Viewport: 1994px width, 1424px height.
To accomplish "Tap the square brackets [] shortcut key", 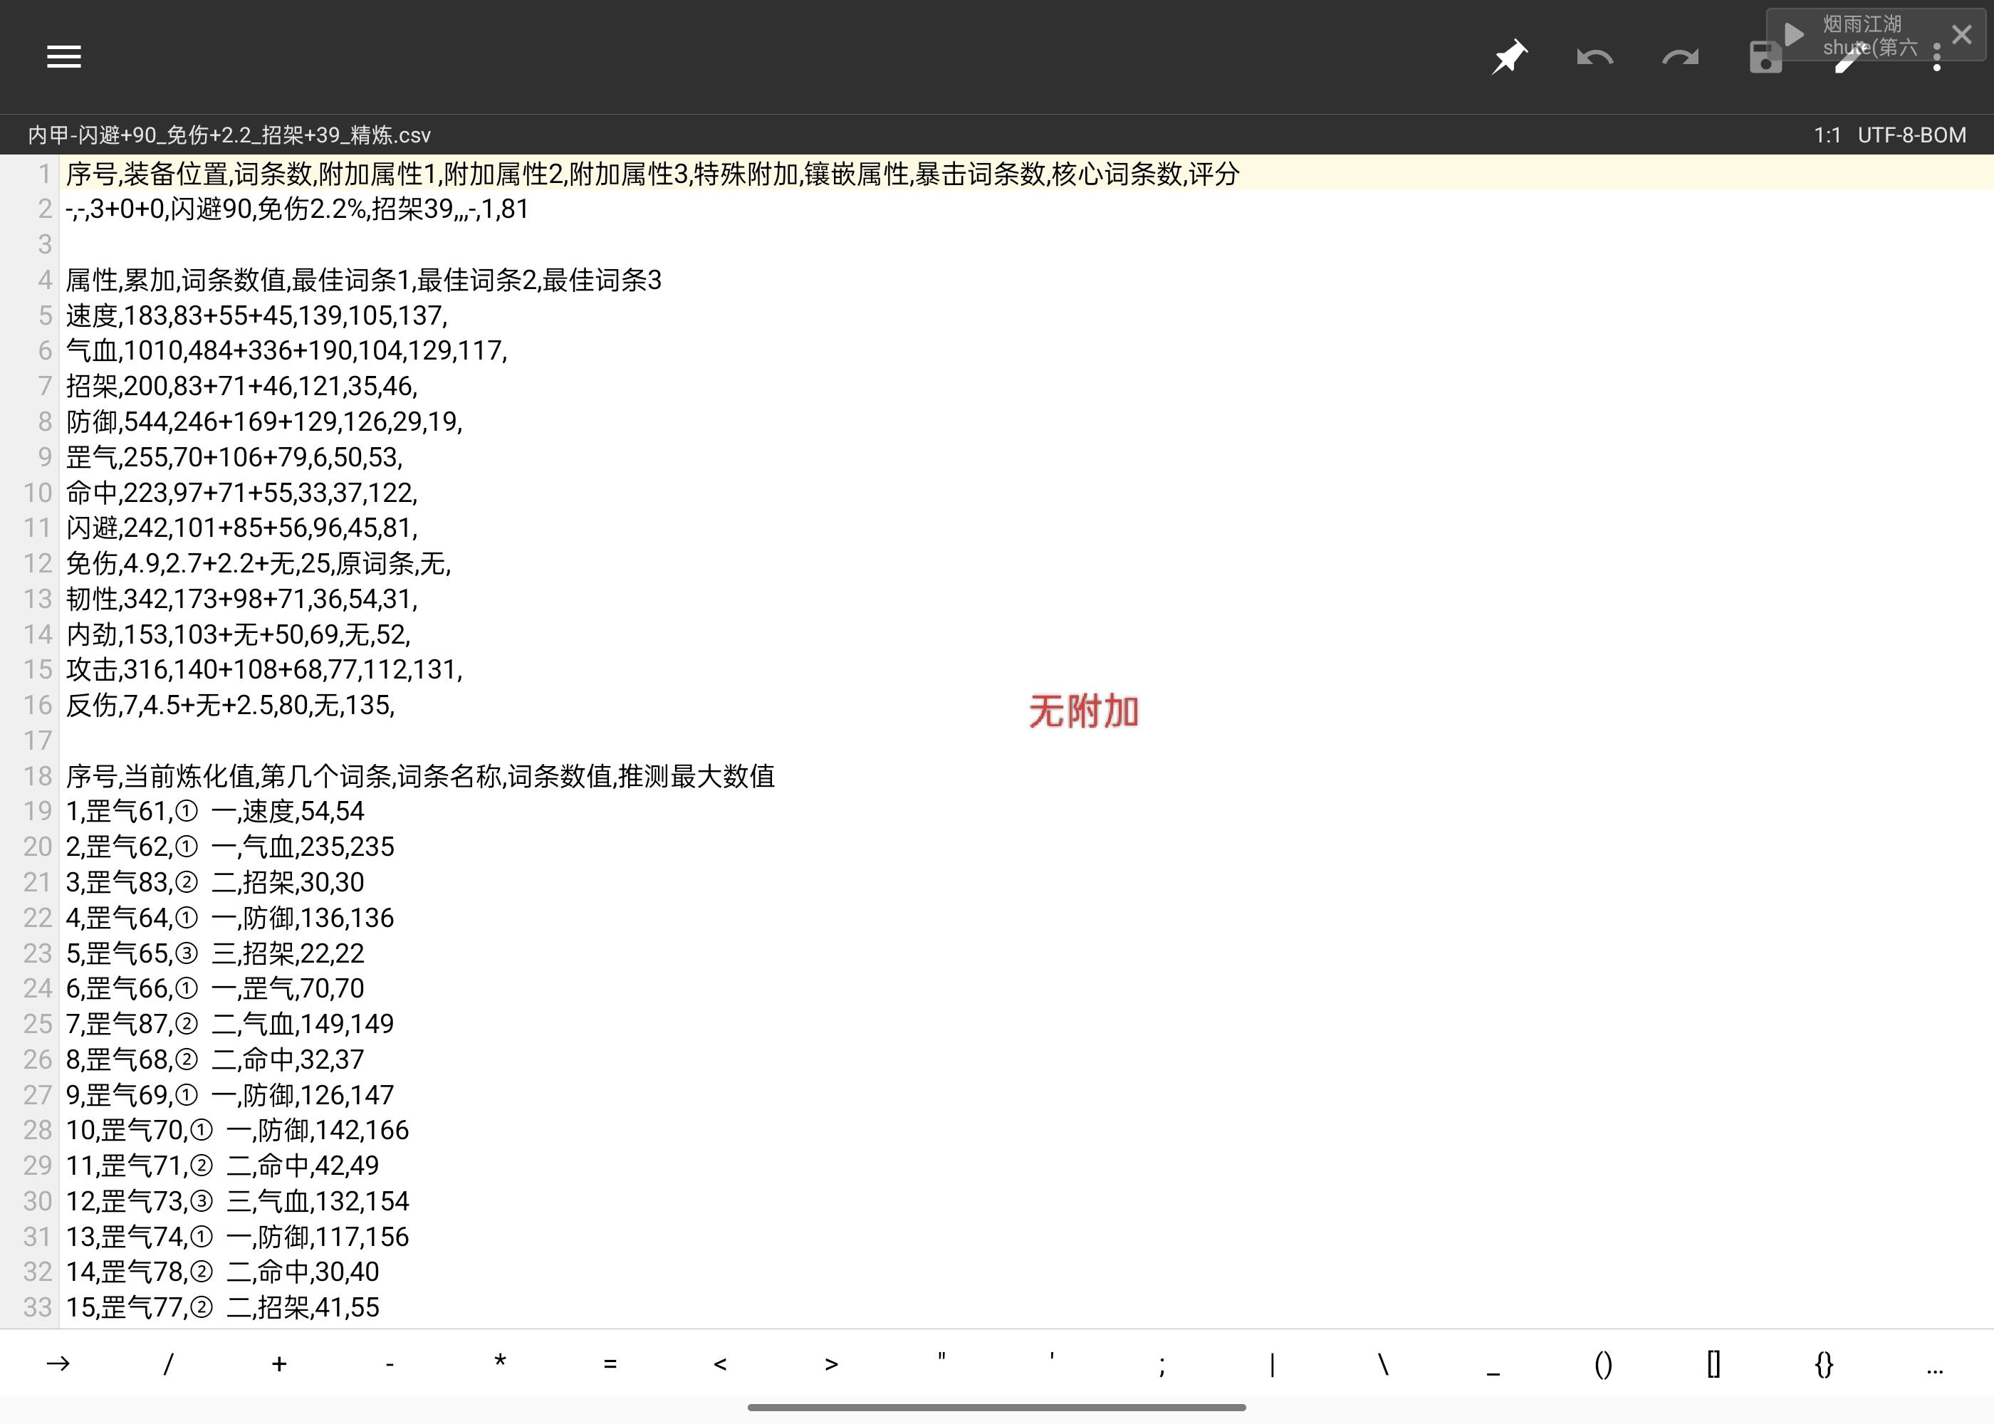I will [1713, 1363].
